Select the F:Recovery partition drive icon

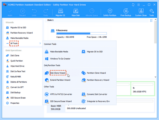53,31
